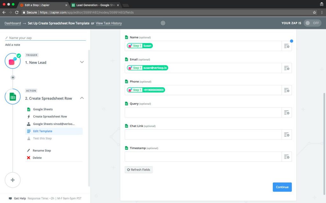Screen dimensions: 326x203
Task: Click the address bar URL
Action: [87, 12]
